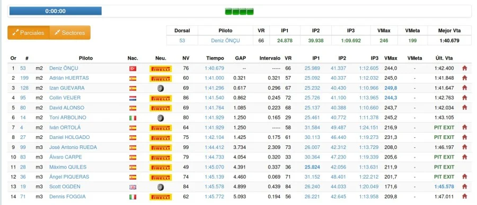Open rider Scott OGDEN
This screenshot has width=477, height=205.
click(x=65, y=187)
